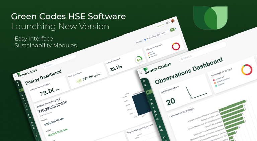Open the home icon in Observations Dashboard sidebar

(144, 81)
